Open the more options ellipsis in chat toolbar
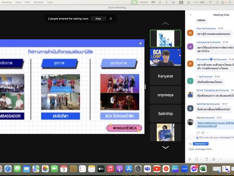The width and height of the screenshot is (234, 176). point(221,159)
